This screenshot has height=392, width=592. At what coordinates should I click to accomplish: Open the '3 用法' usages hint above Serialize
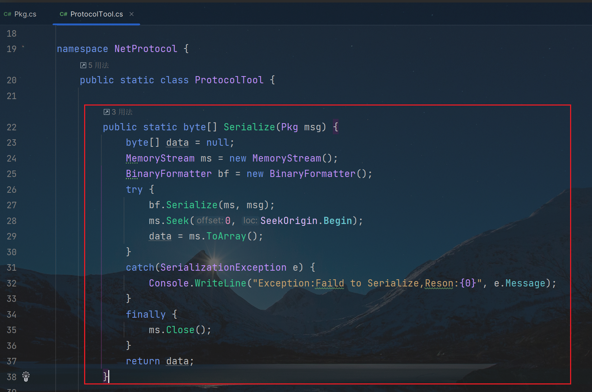[118, 112]
